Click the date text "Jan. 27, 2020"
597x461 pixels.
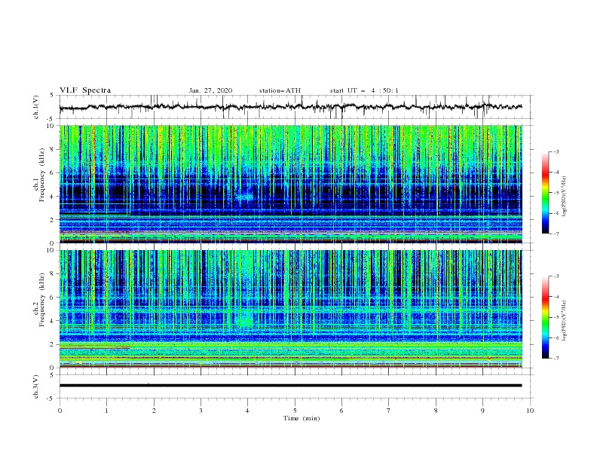pyautogui.click(x=210, y=90)
